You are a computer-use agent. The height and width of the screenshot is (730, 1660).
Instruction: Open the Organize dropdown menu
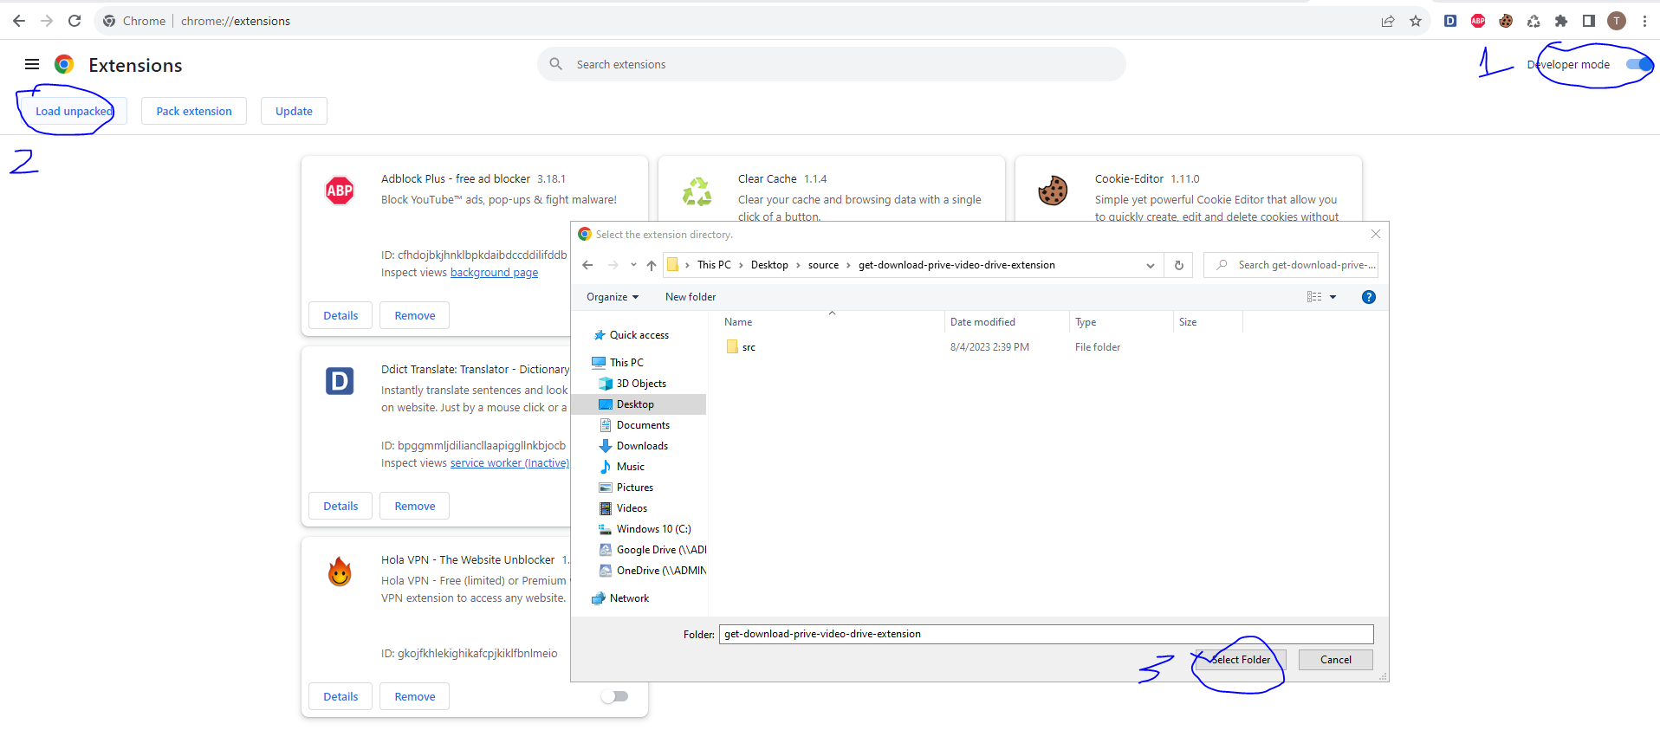point(613,297)
